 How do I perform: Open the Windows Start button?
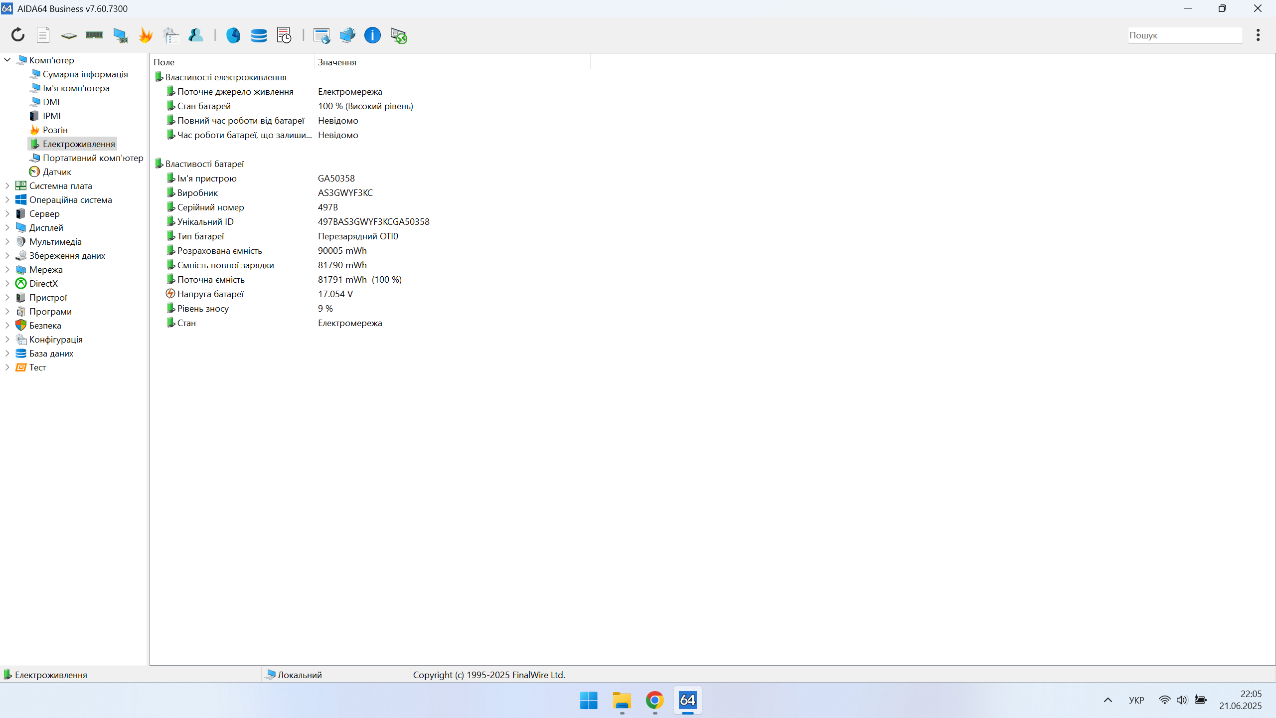pyautogui.click(x=589, y=700)
